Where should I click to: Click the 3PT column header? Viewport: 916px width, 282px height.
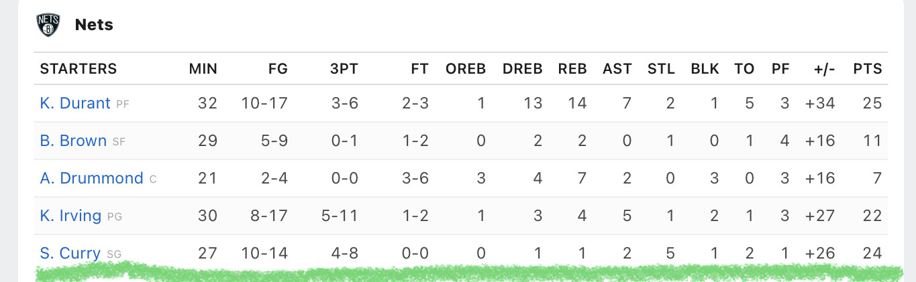[x=344, y=68]
